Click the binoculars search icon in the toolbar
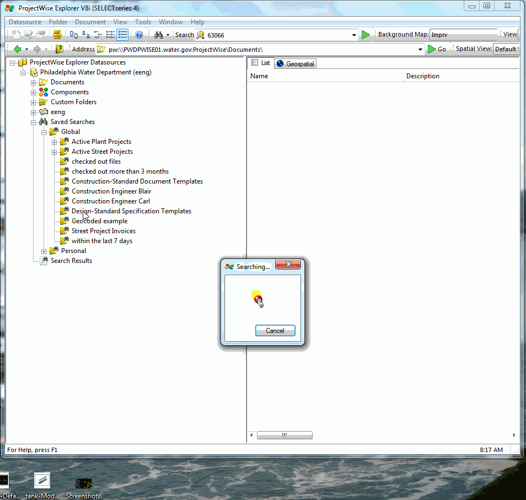526x500 pixels. tap(158, 35)
